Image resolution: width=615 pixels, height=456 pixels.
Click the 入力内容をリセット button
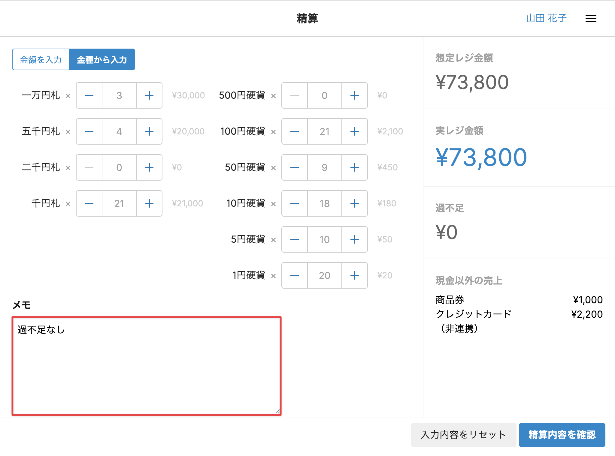pyautogui.click(x=463, y=435)
